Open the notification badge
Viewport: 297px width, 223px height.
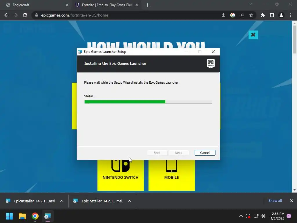289,216
